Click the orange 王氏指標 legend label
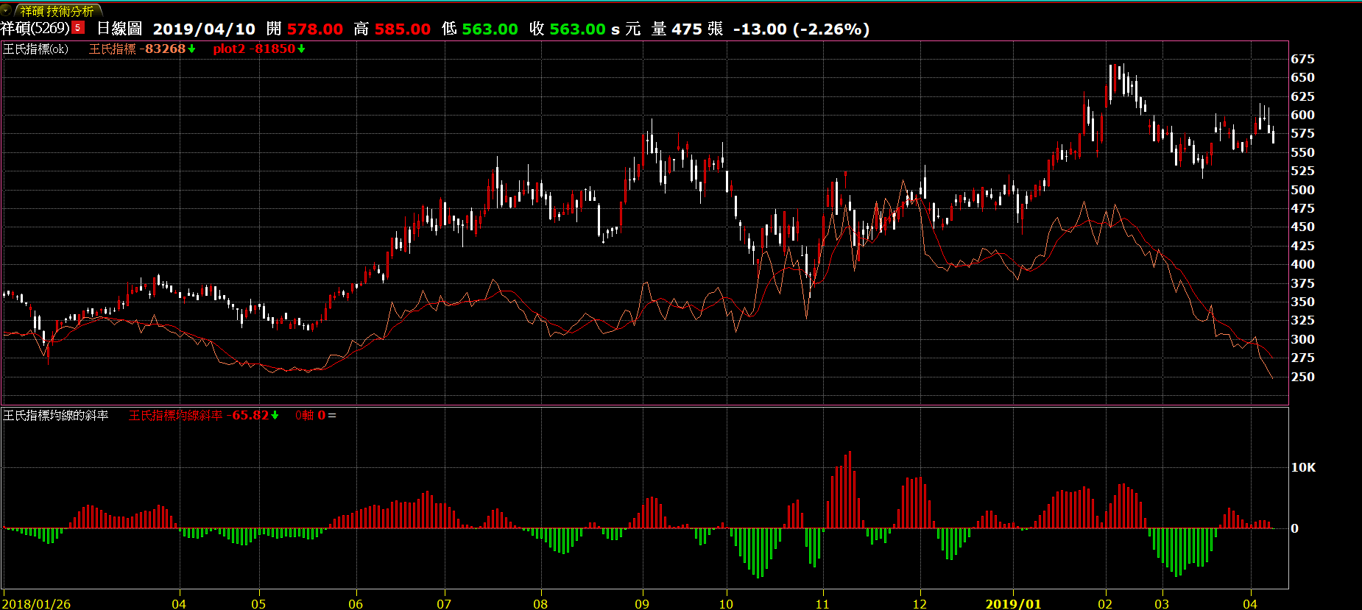 [x=113, y=49]
